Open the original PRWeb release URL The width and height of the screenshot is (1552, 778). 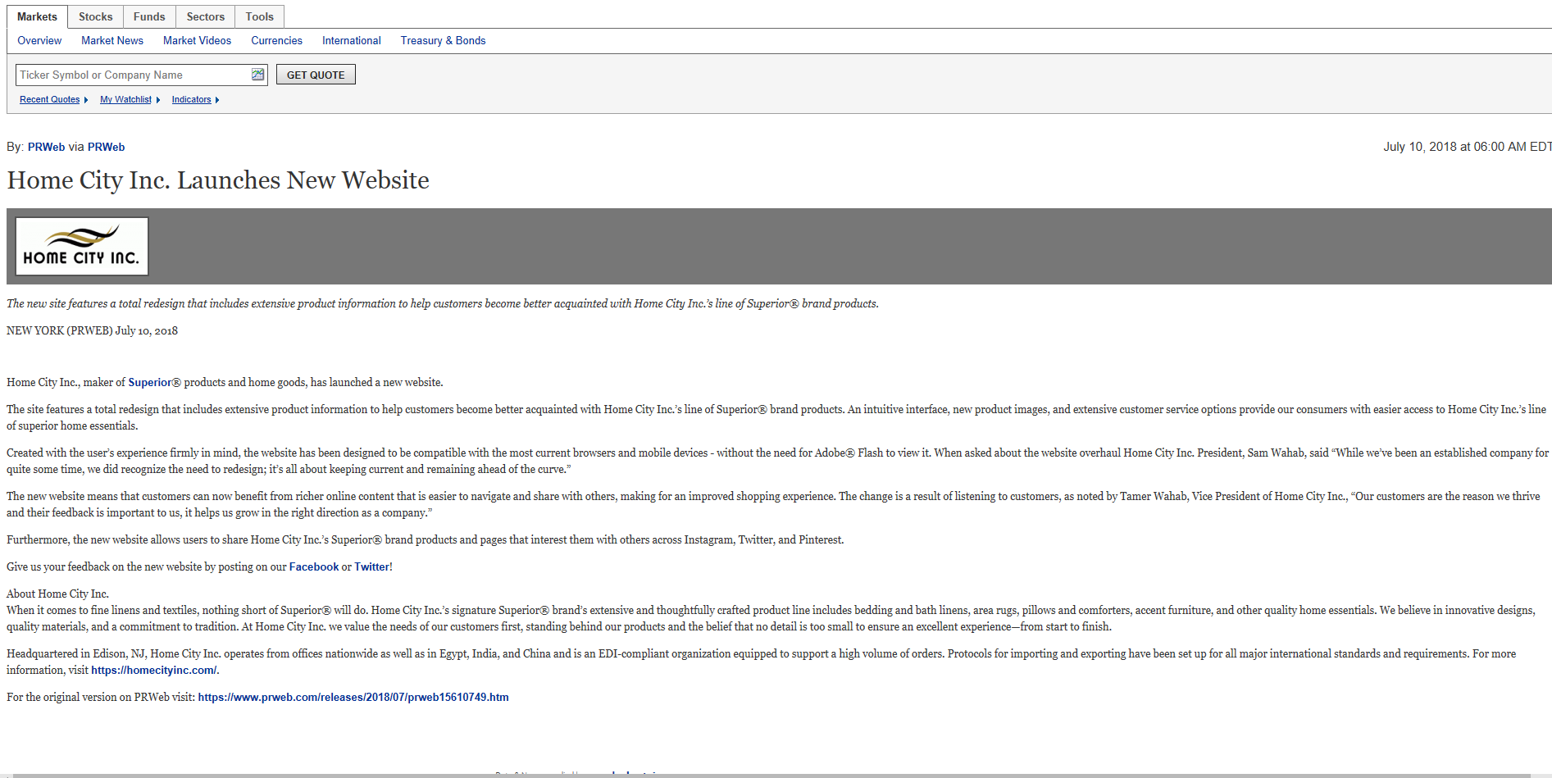point(353,697)
